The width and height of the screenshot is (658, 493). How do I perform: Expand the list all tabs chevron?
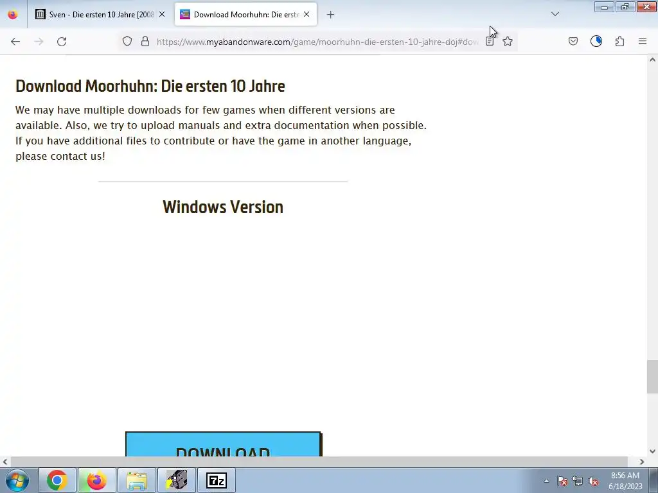[555, 14]
